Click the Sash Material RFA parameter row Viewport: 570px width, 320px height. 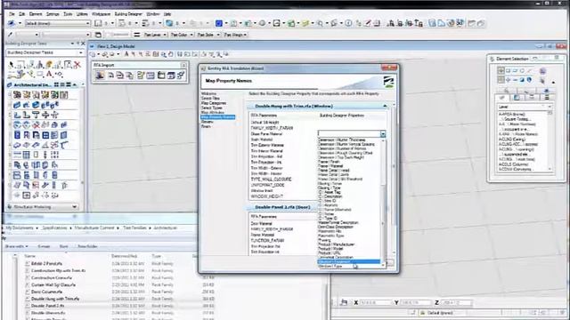tap(262, 140)
